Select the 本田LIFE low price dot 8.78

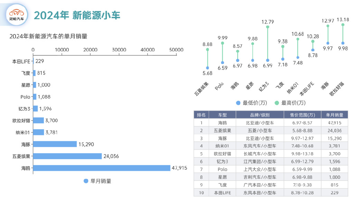point(313,50)
